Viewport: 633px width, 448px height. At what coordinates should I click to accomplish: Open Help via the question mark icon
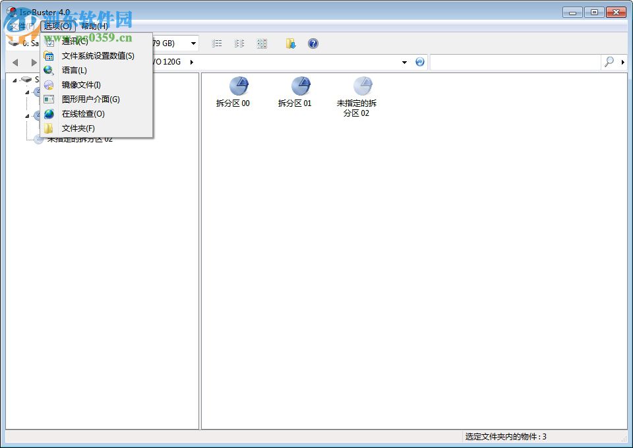(x=313, y=43)
